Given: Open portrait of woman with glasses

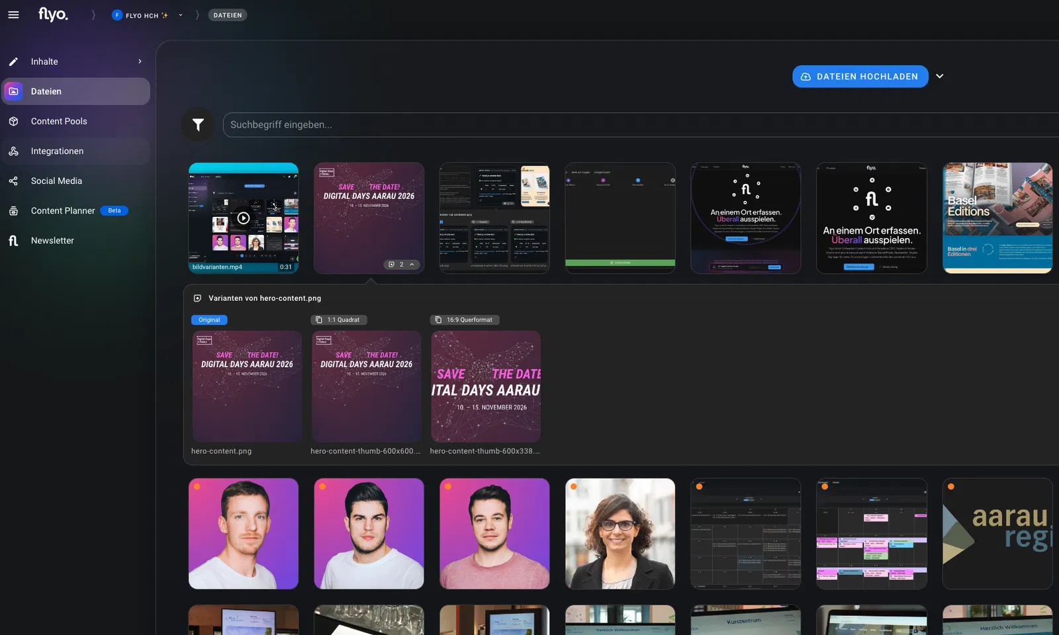Looking at the screenshot, I should (620, 534).
